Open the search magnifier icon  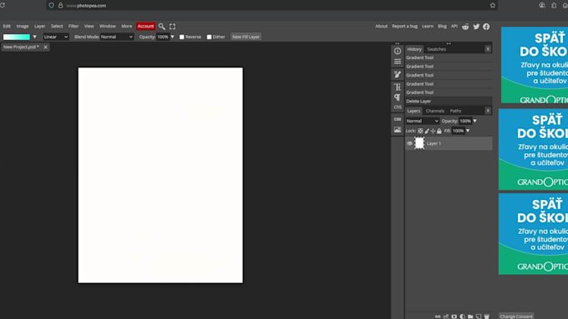(x=161, y=27)
